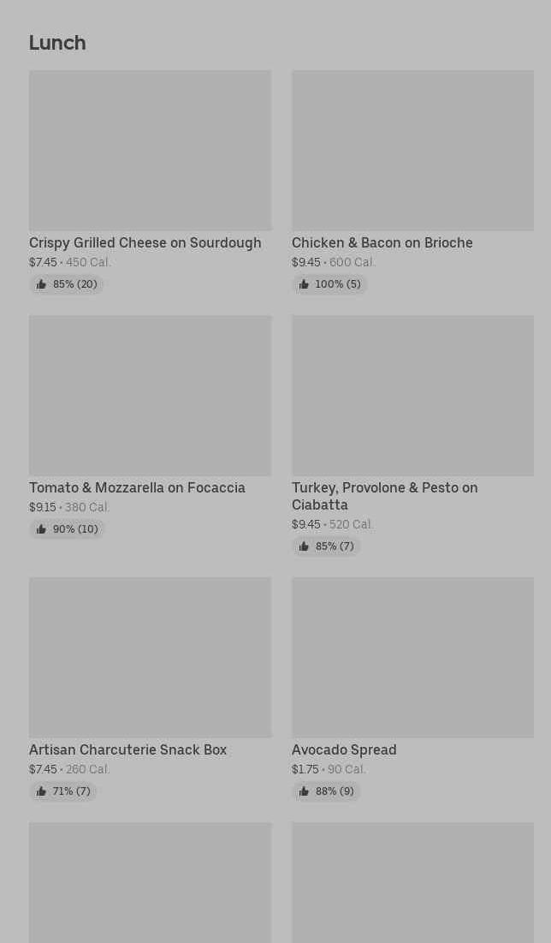551x943 pixels.
Task: Click thumbs-up icon under Avocado Spread
Action: tap(304, 791)
